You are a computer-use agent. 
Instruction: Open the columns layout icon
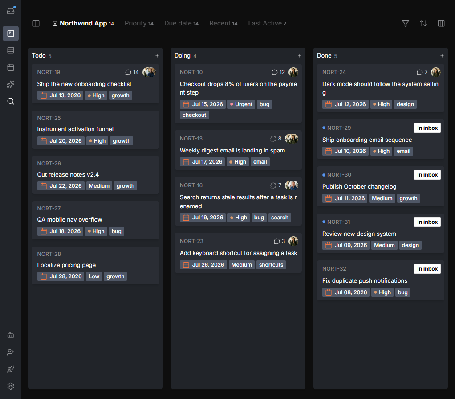[441, 23]
